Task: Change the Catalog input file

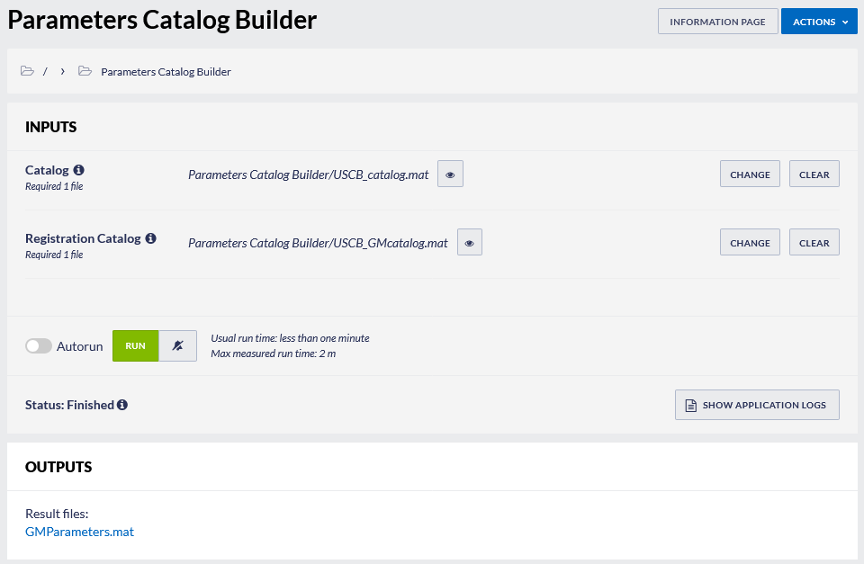Action: (750, 174)
